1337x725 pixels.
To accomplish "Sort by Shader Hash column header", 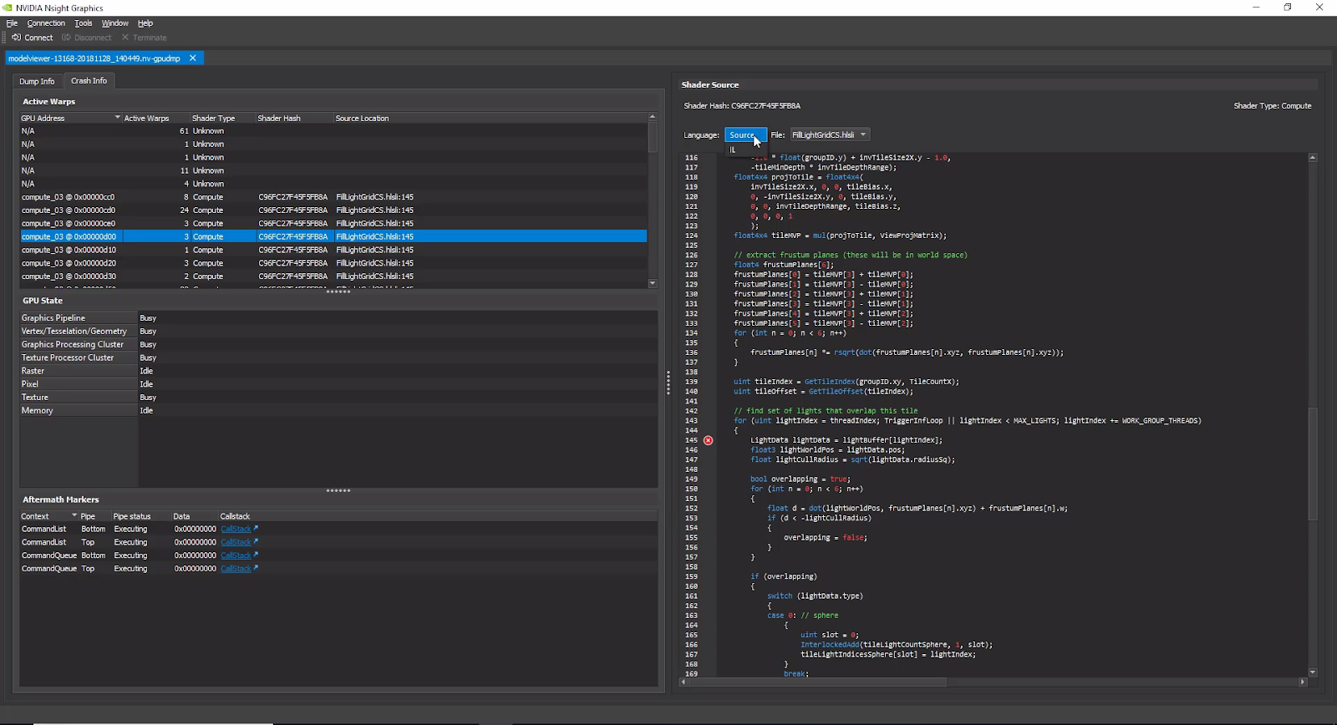I will pos(294,118).
